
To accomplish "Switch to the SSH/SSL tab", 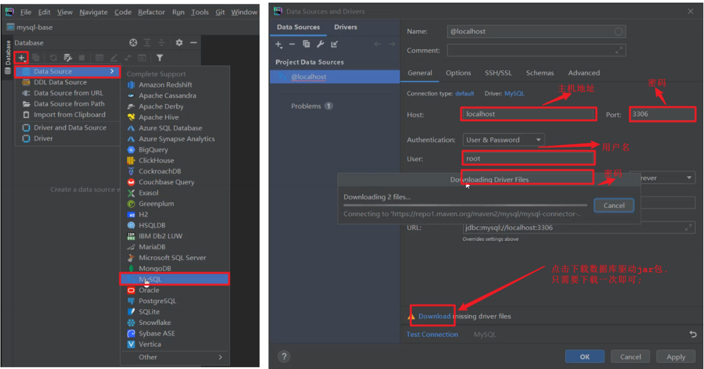I will [x=498, y=72].
